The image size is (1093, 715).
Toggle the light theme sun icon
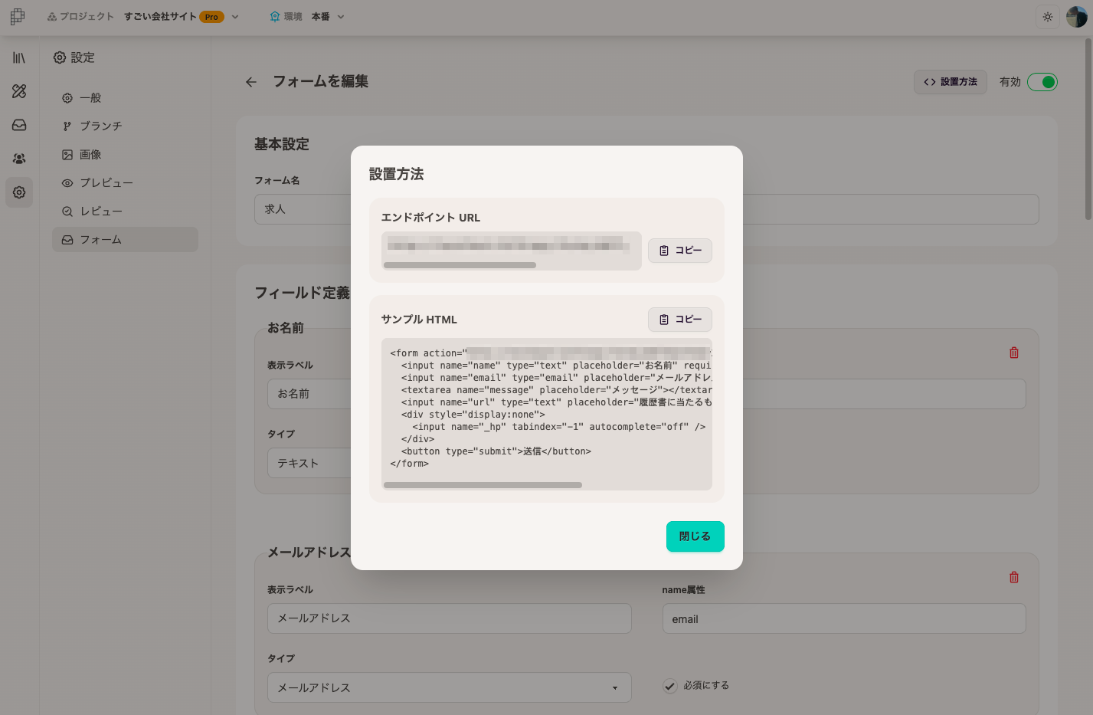tap(1048, 17)
